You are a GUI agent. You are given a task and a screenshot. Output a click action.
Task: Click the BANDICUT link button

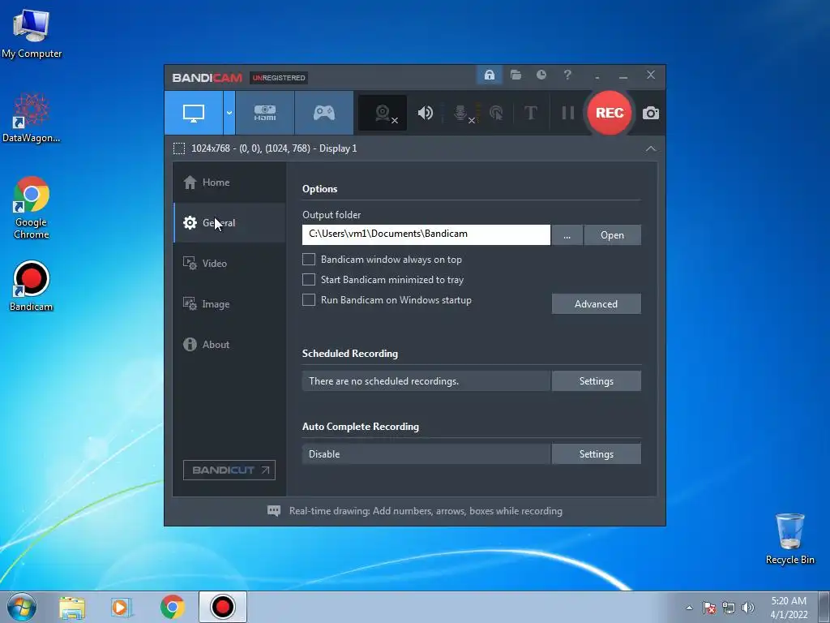pos(229,470)
